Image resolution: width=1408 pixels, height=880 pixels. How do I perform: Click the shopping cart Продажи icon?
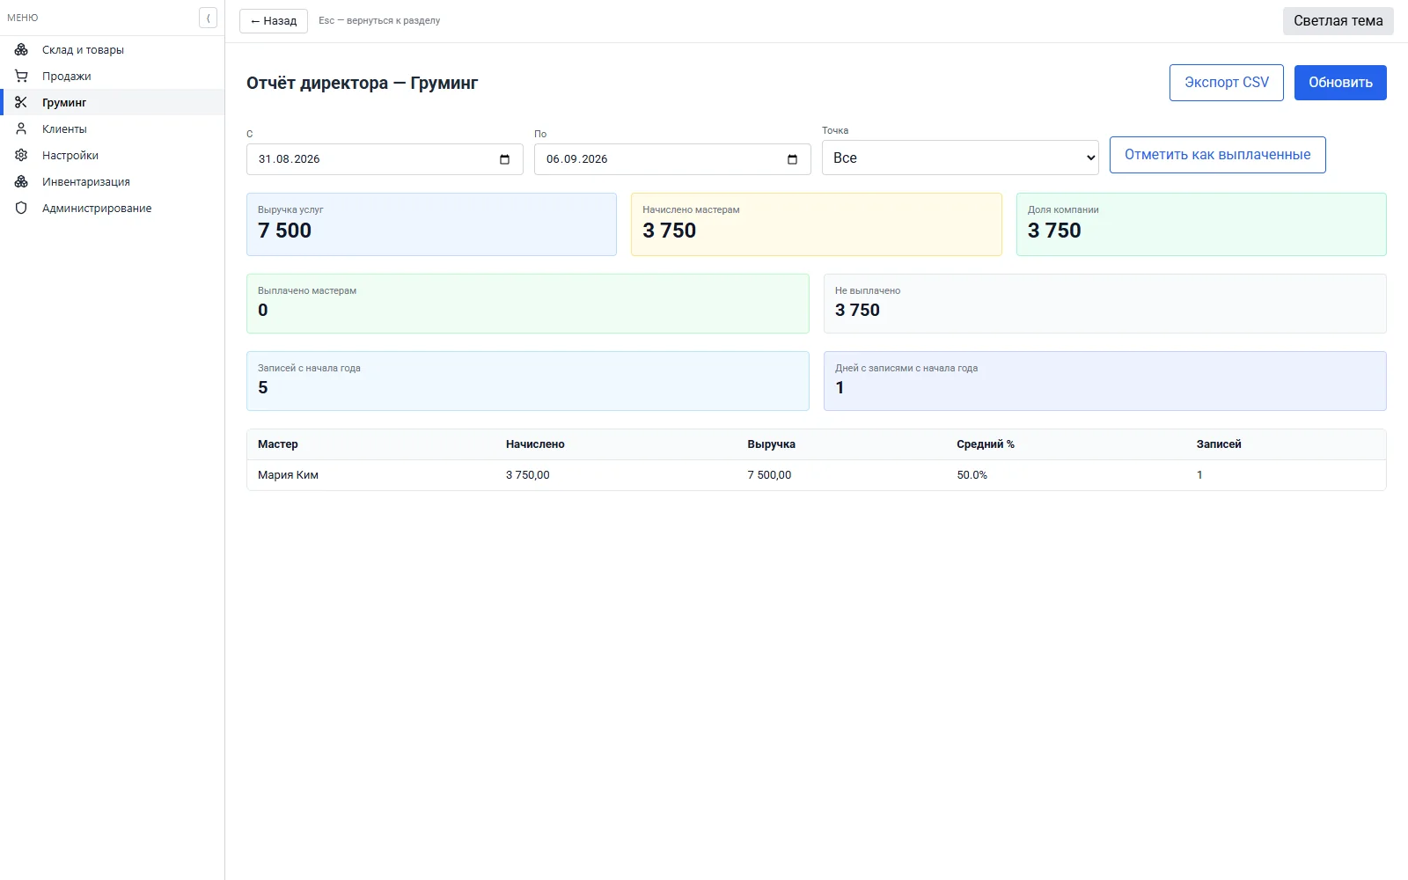pos(21,77)
